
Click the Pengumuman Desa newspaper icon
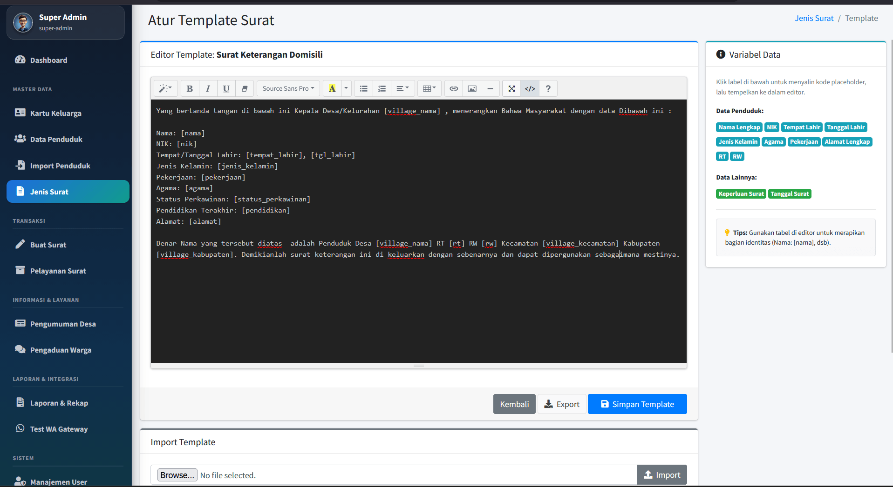(x=20, y=323)
